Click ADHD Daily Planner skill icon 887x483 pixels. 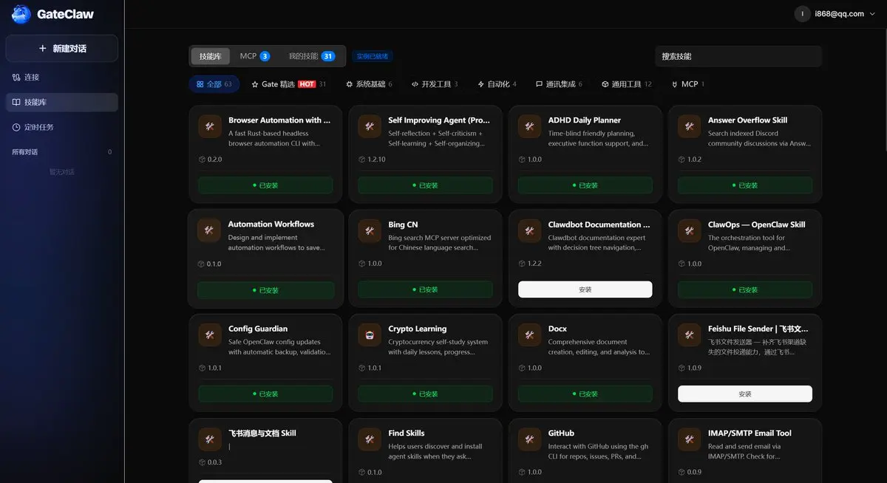529,126
